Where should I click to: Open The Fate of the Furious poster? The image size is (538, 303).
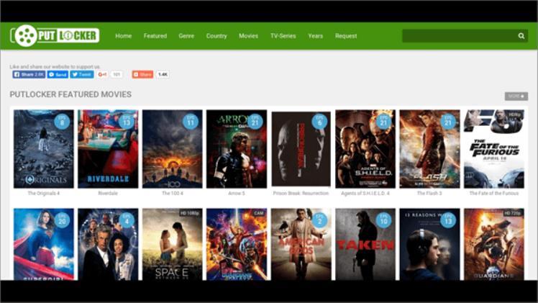click(x=494, y=149)
